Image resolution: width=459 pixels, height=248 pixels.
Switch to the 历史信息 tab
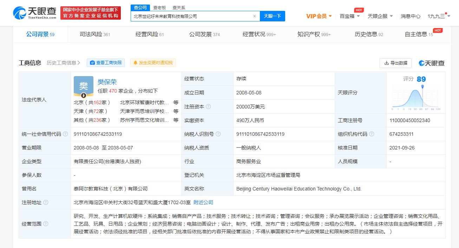(369, 34)
